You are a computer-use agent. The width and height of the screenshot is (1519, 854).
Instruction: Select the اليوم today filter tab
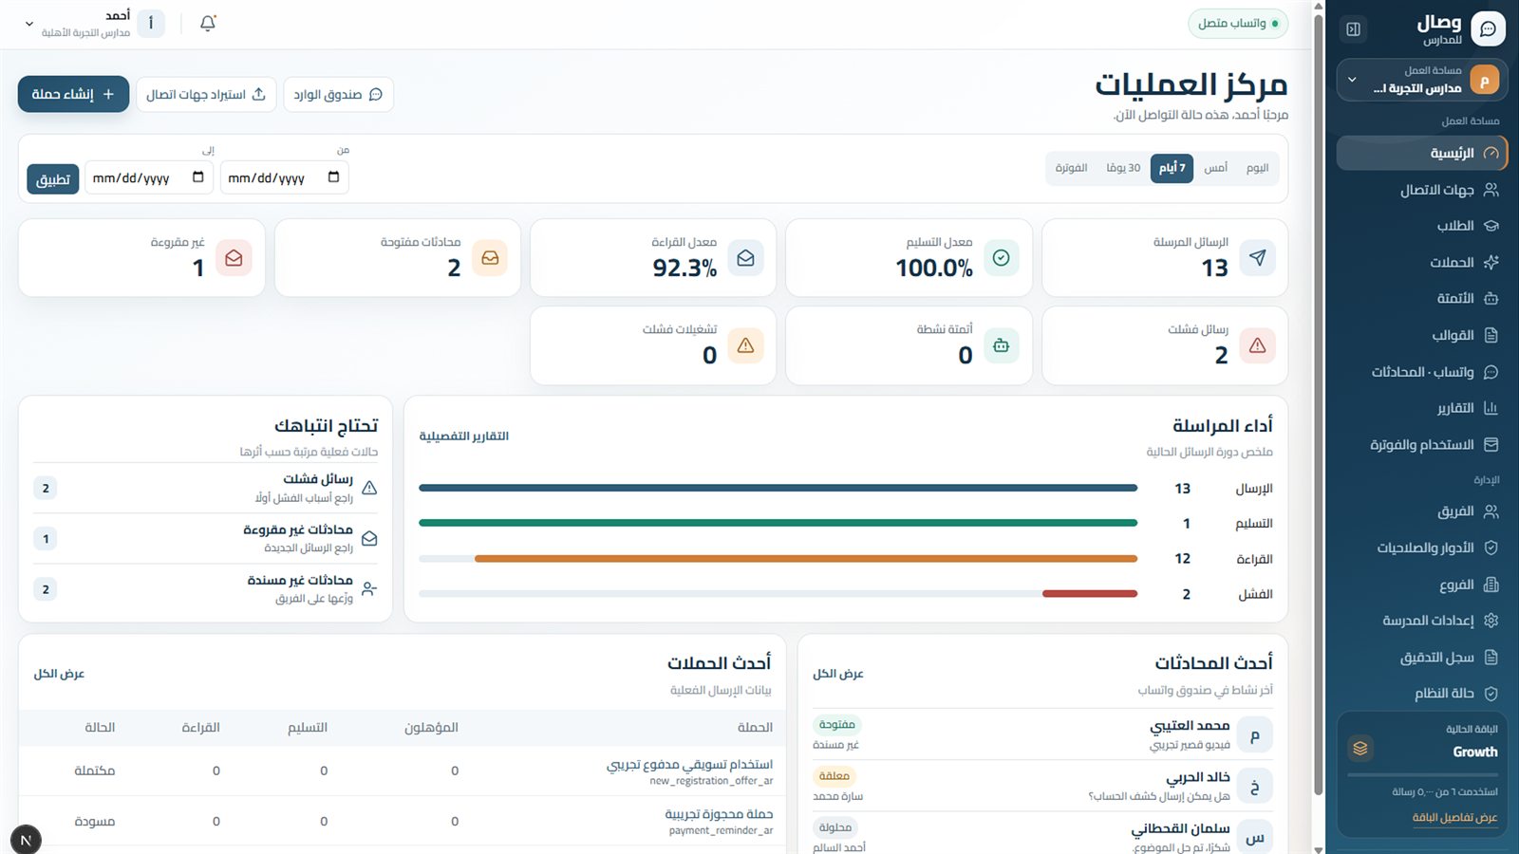(1257, 168)
